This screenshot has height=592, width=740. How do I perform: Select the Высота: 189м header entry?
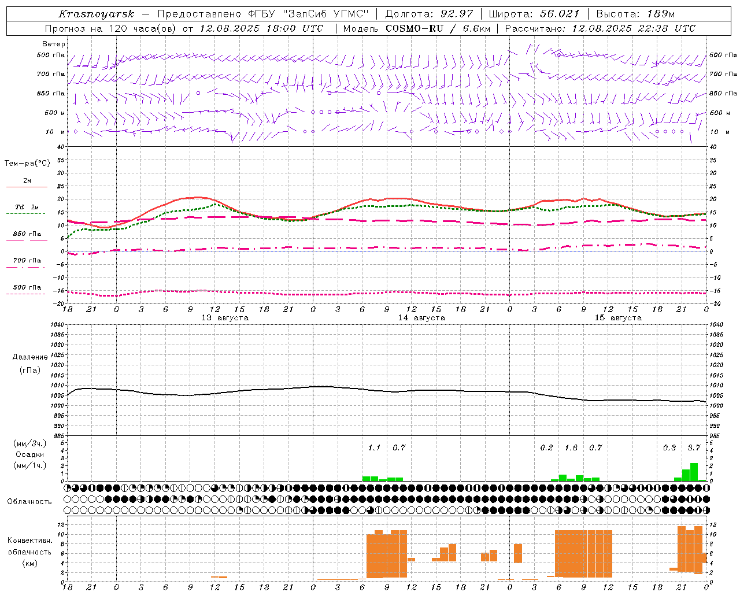pyautogui.click(x=635, y=14)
